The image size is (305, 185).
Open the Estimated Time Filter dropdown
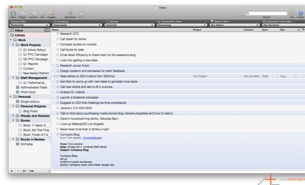284,25
